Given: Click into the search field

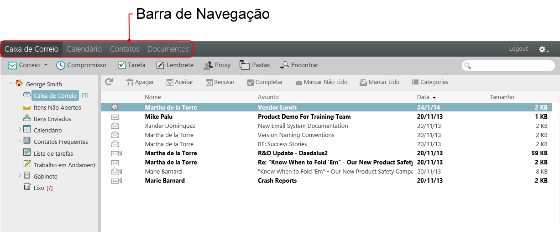Looking at the screenshot, I should (508, 66).
